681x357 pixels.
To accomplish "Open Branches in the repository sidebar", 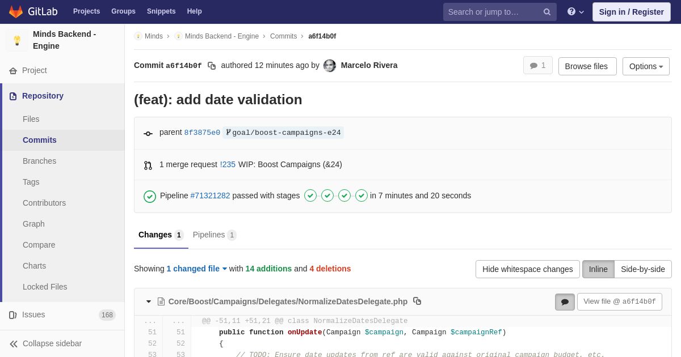I will [x=39, y=161].
